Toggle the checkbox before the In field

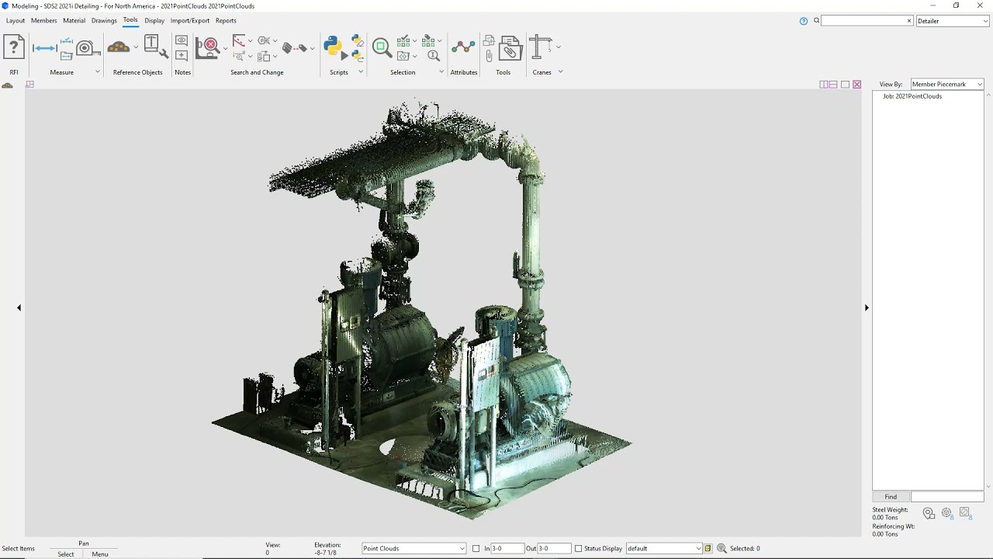coord(476,549)
